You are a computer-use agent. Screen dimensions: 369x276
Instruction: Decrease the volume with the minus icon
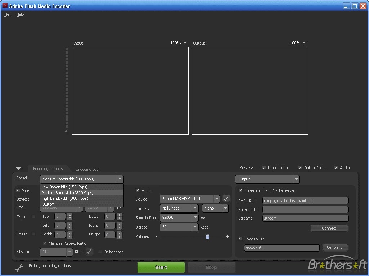pos(156,236)
